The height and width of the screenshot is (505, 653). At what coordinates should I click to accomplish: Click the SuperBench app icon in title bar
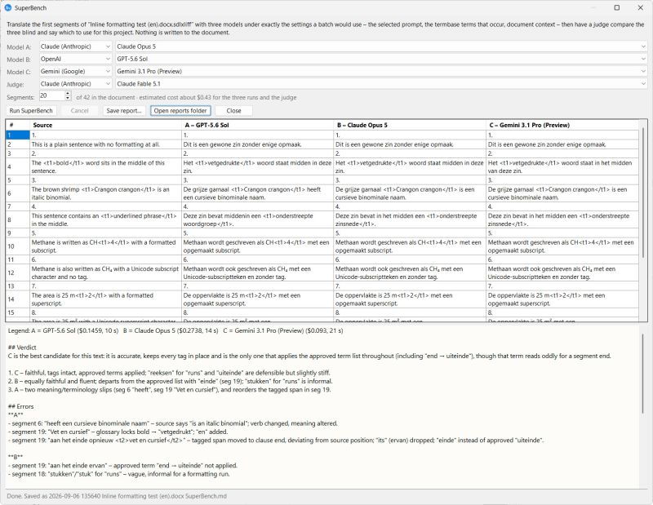8,7
